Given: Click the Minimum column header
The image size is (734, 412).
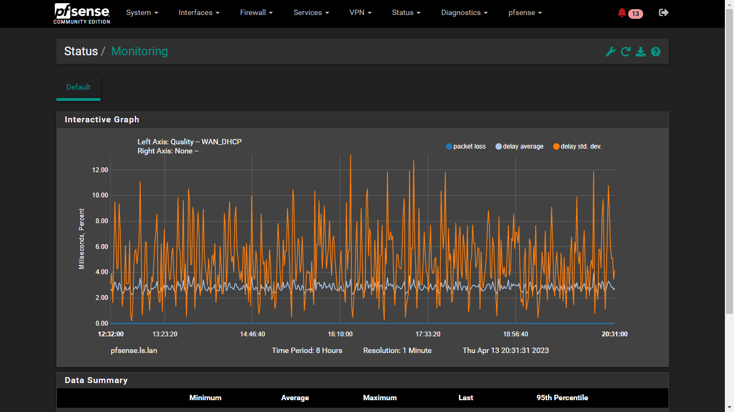Looking at the screenshot, I should point(205,398).
